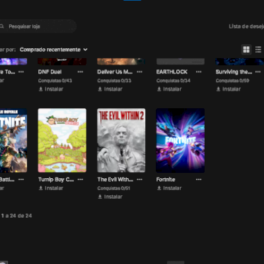
Task: Switch to list view layout
Action: (259, 49)
